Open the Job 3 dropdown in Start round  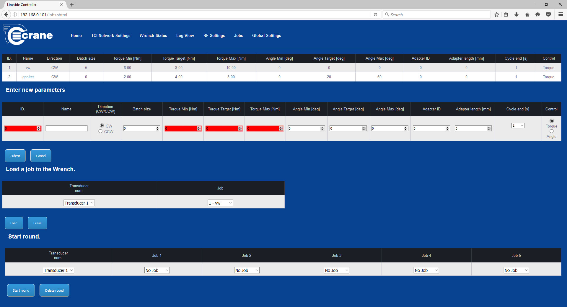pyautogui.click(x=336, y=270)
